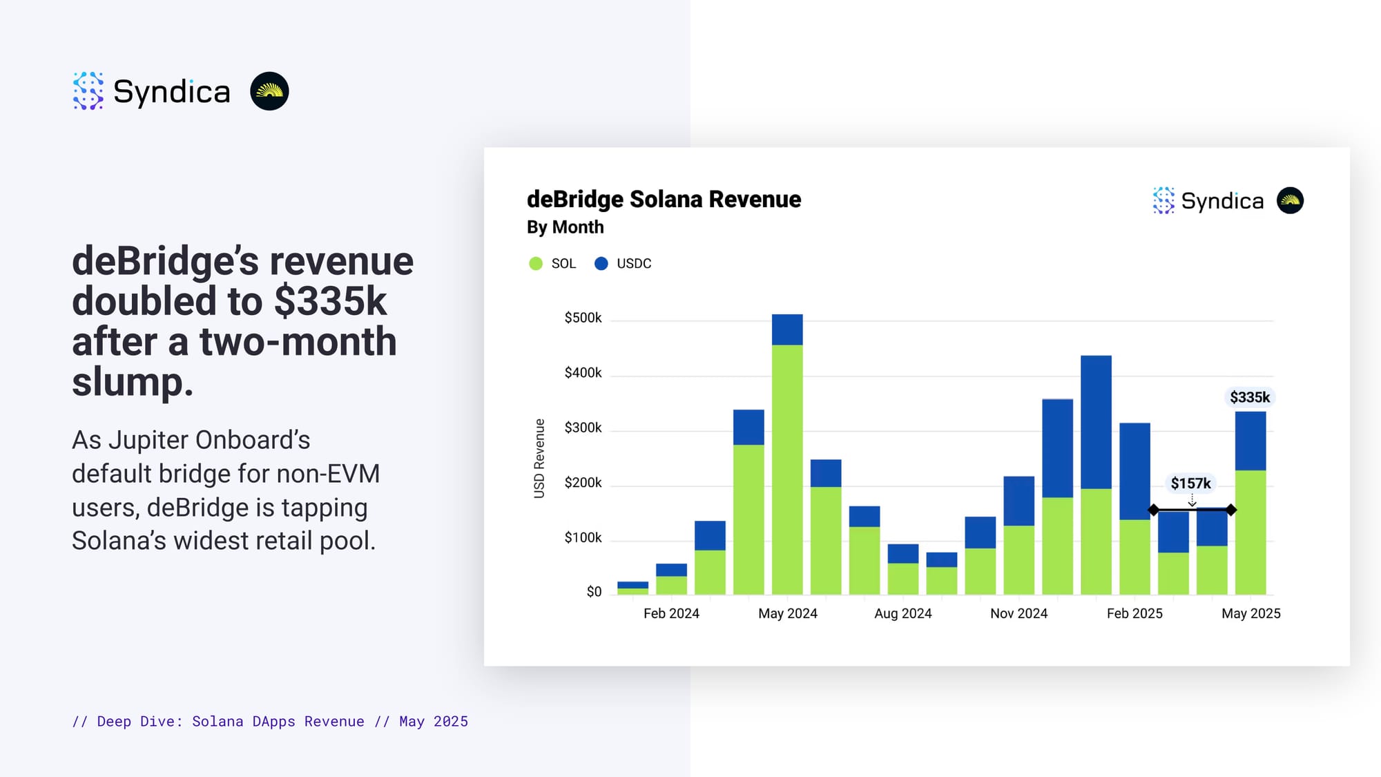Click the May 2024 peak revenue bar
Image resolution: width=1381 pixels, height=777 pixels.
(787, 454)
